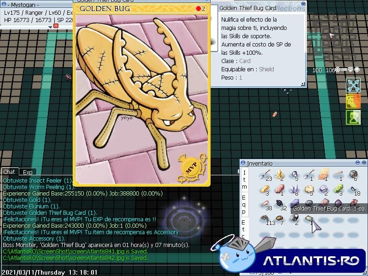This screenshot has width=368, height=276.
Task: Close the Golden Thief Bug Card description window
Action: point(303,4)
